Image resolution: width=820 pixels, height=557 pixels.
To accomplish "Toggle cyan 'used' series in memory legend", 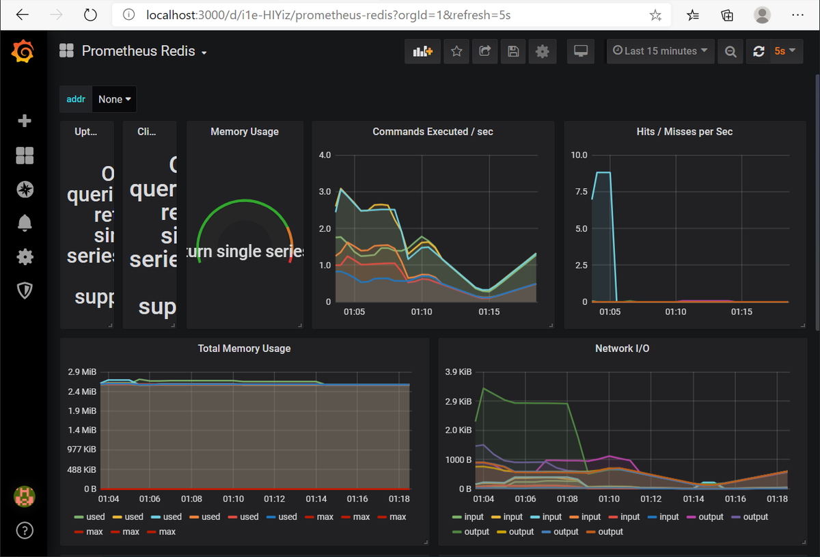I will point(172,517).
